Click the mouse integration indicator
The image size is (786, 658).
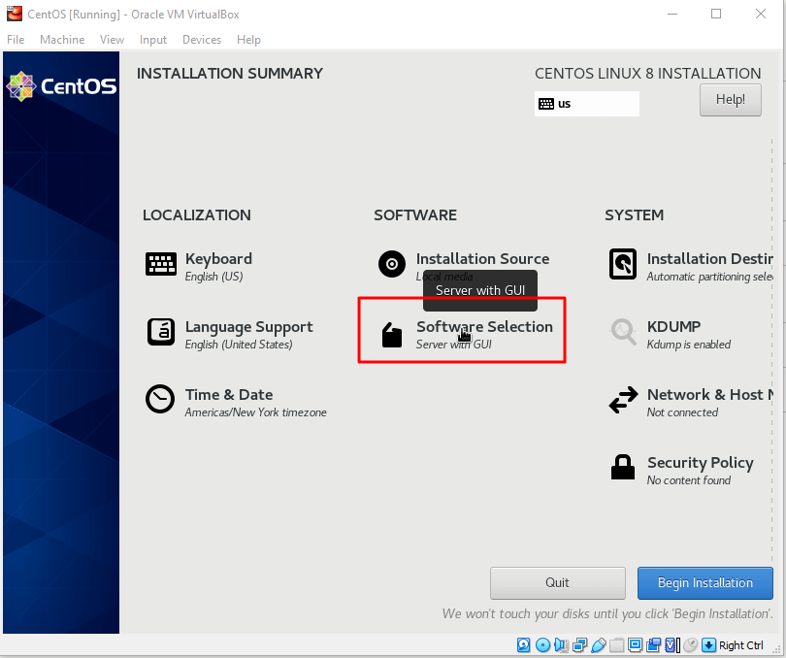click(690, 645)
